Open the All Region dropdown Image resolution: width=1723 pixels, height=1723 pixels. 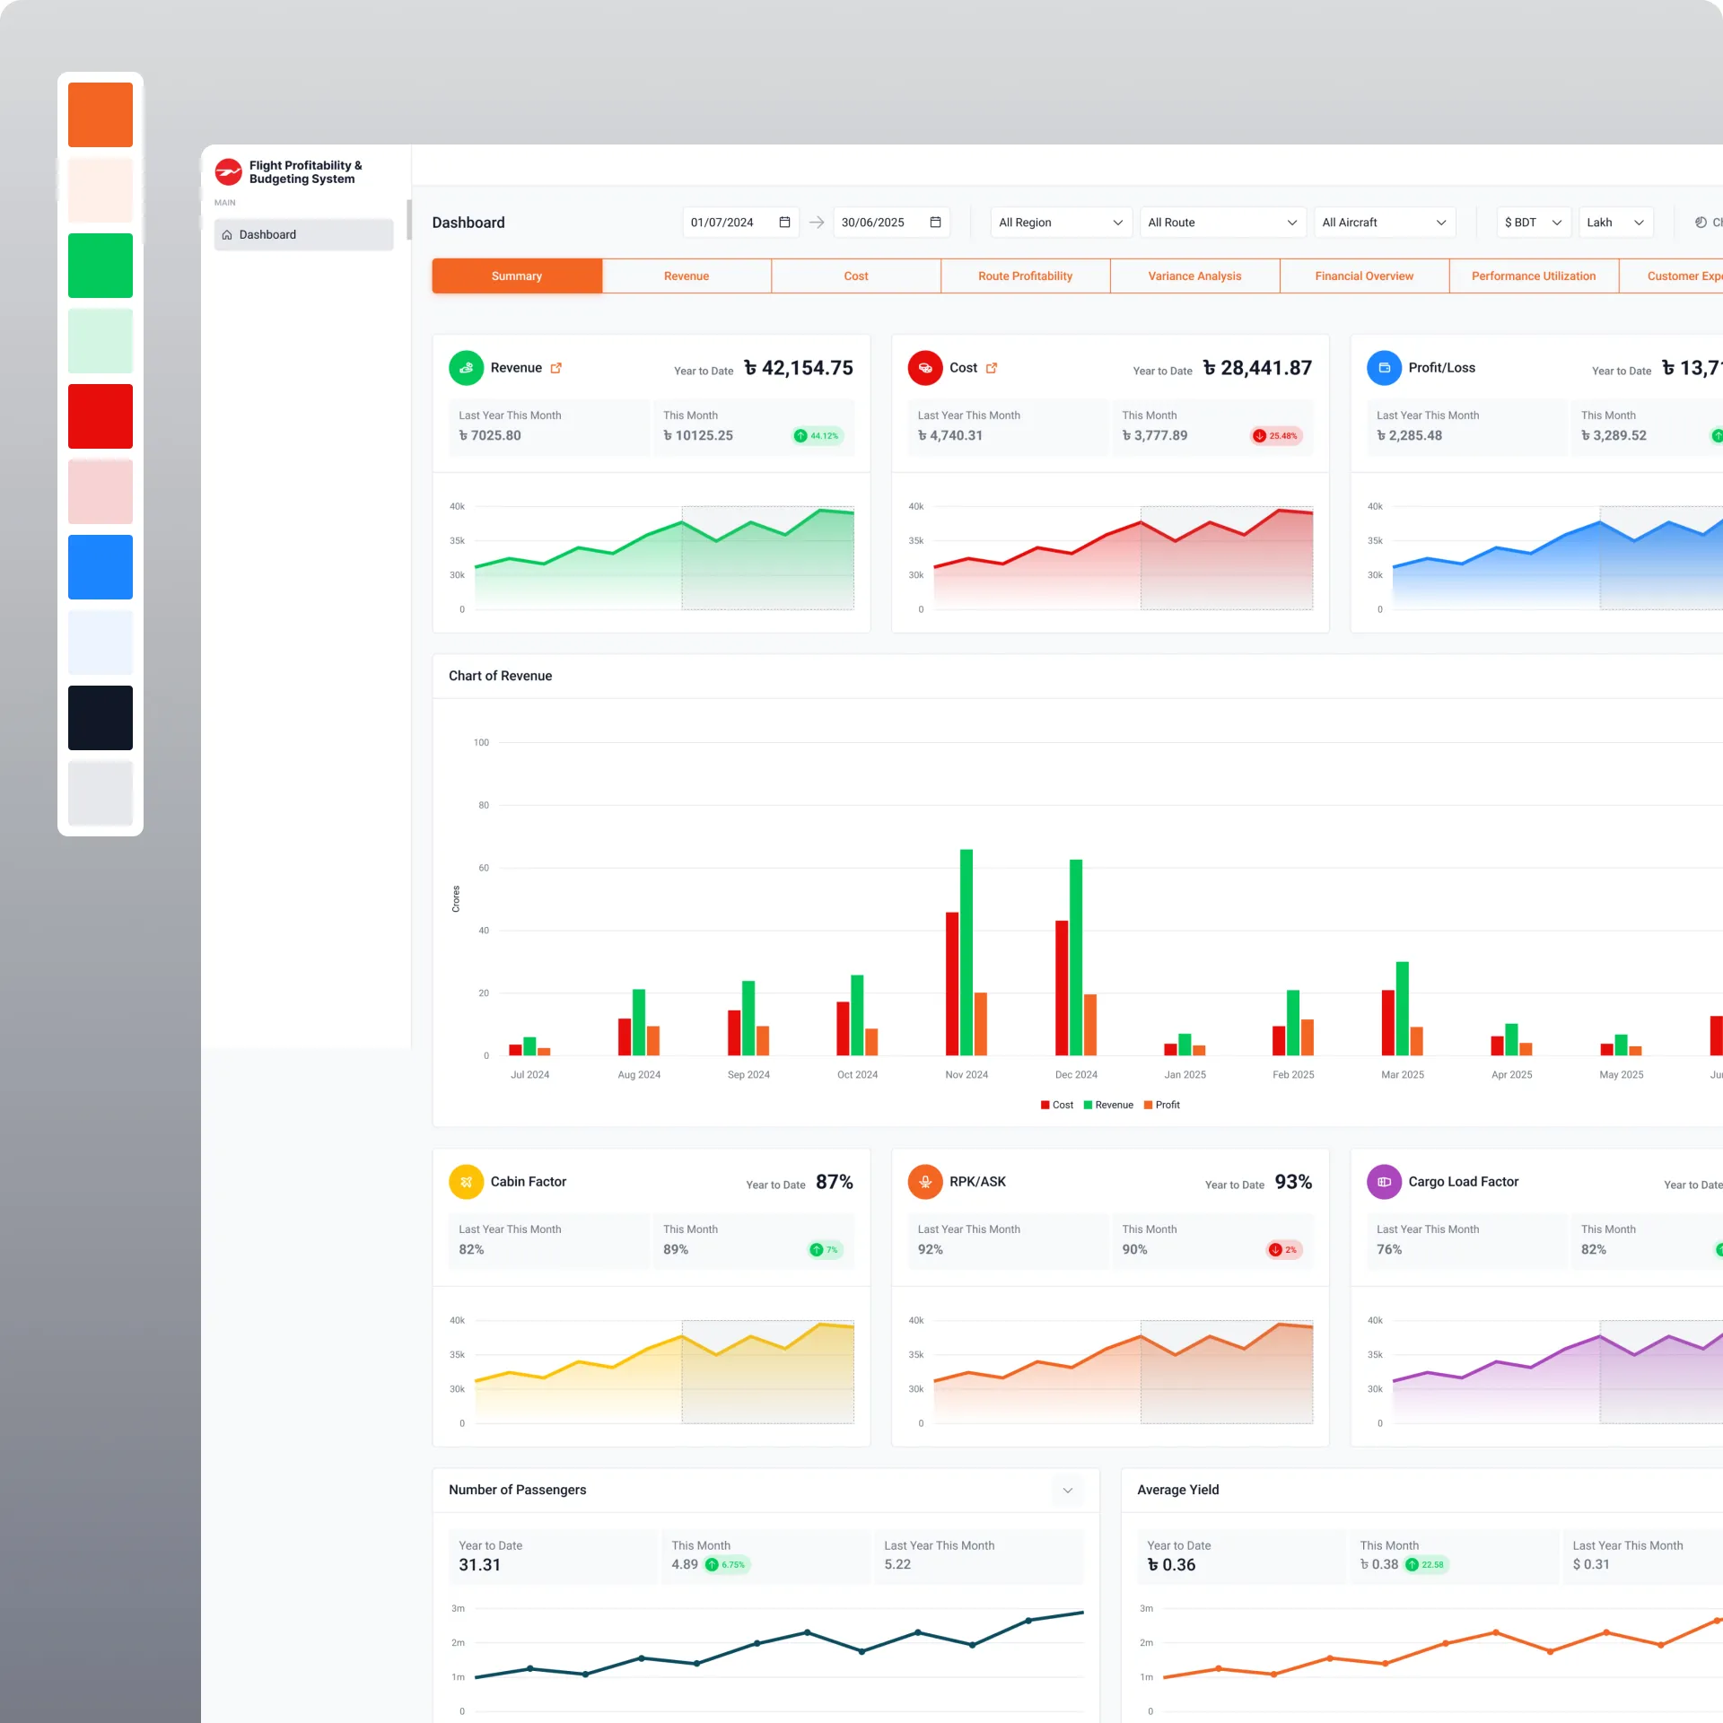tap(1060, 223)
